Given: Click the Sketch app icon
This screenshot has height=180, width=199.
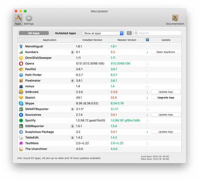Looking at the screenshot, I should pos(21,98).
